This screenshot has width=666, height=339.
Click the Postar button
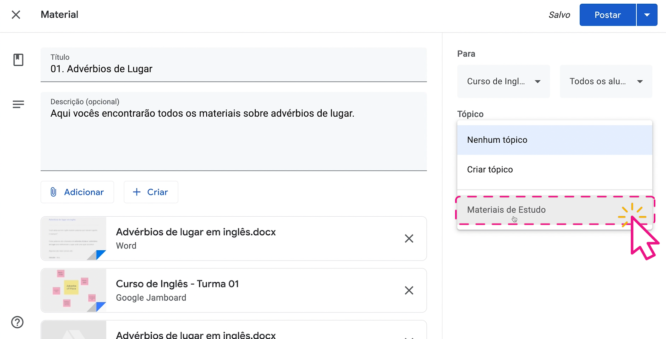click(608, 15)
